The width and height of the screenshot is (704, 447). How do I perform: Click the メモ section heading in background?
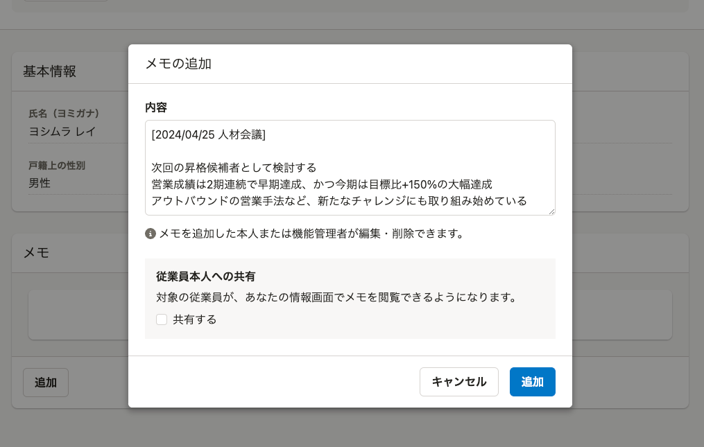click(36, 253)
